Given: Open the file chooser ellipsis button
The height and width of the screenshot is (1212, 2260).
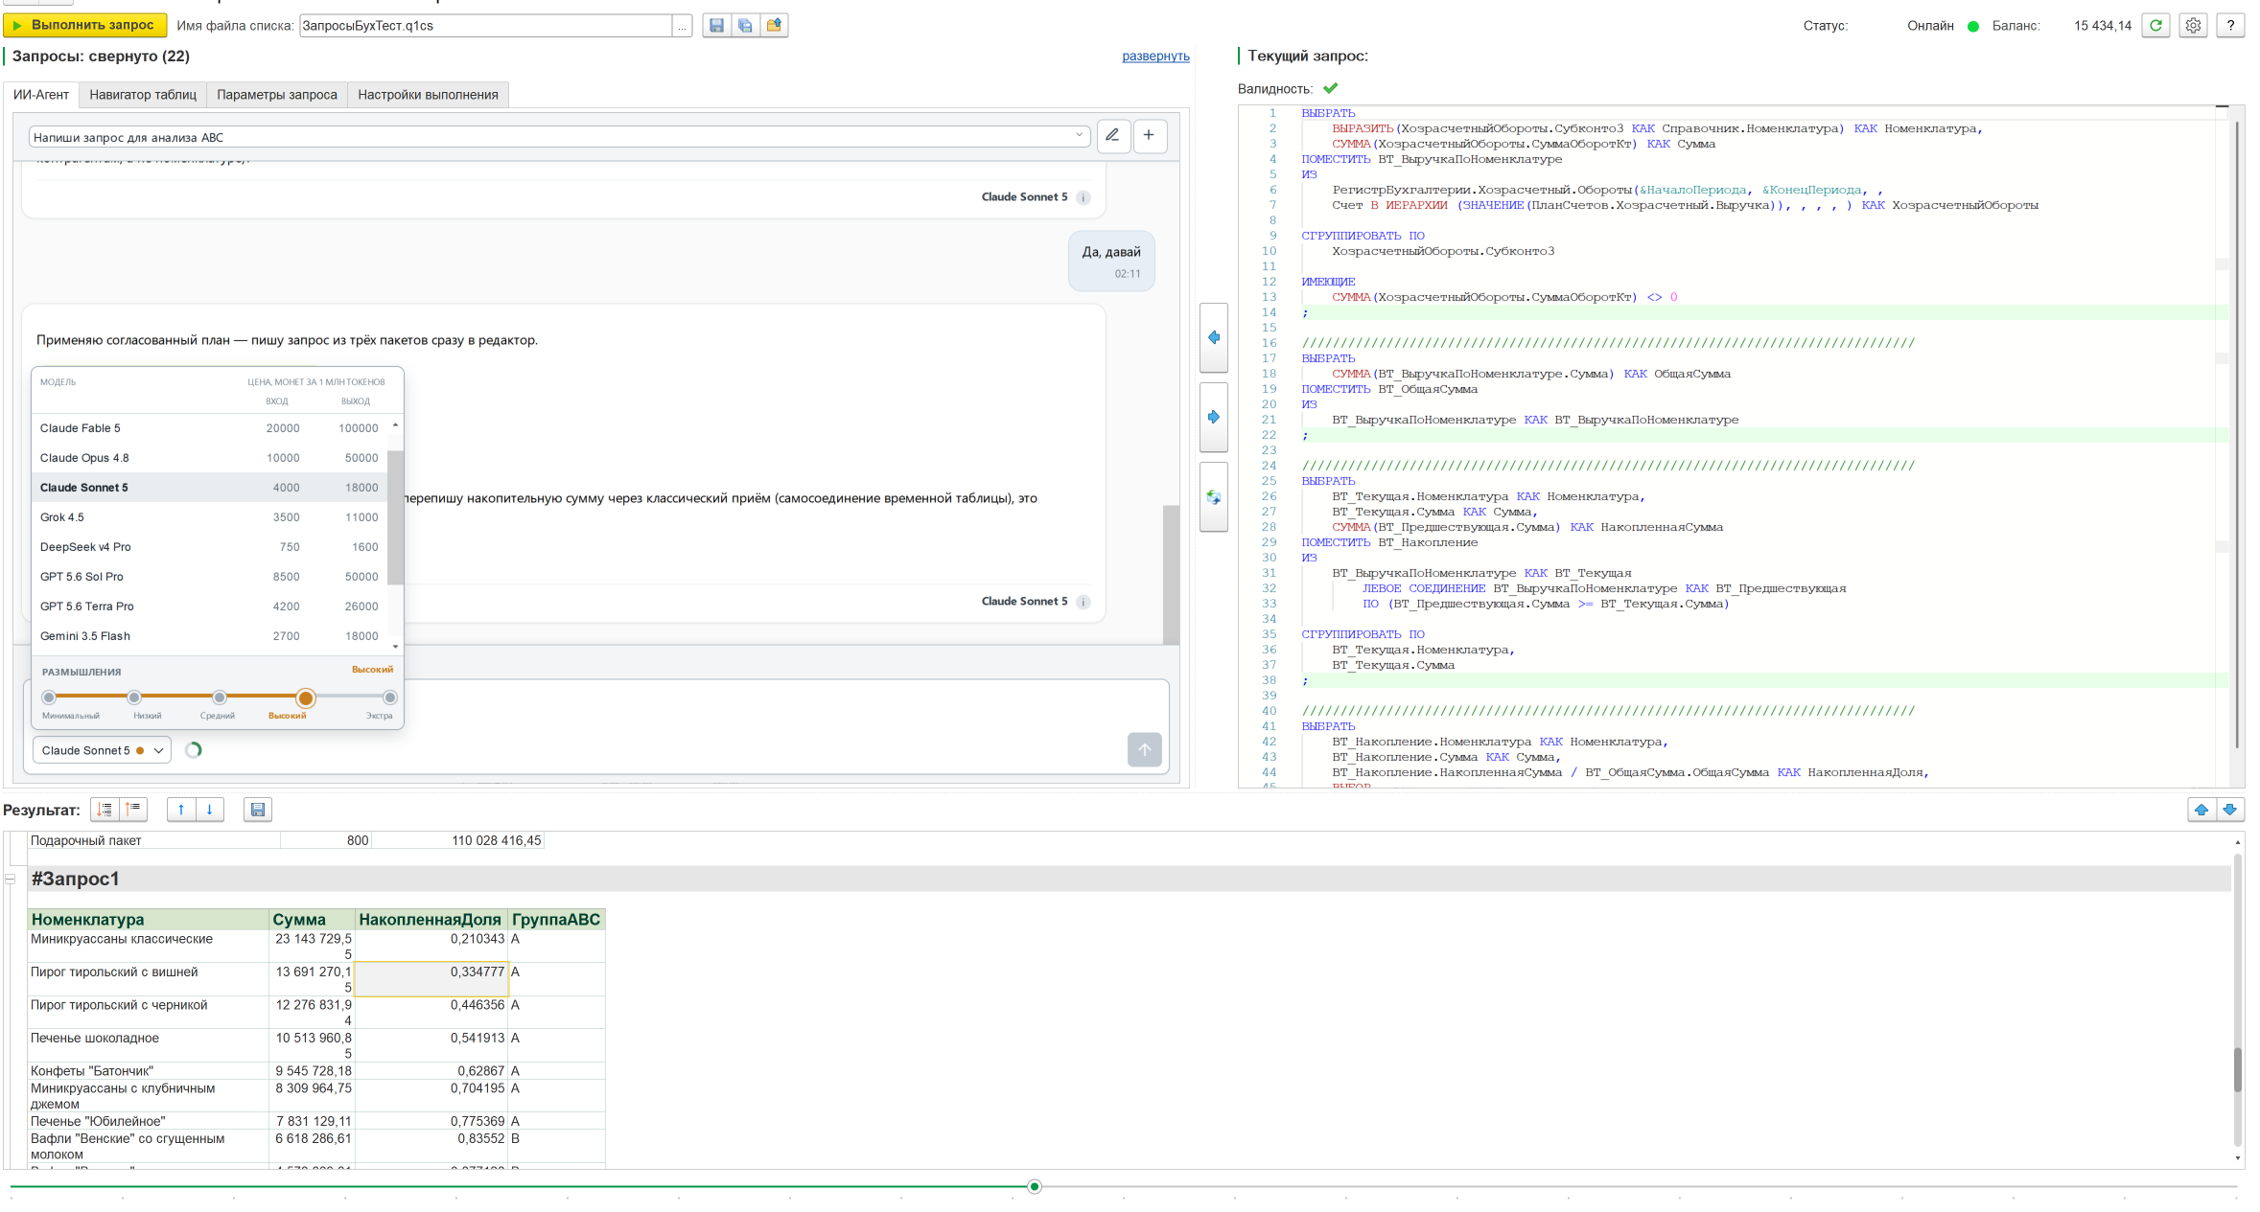Looking at the screenshot, I should coord(682,26).
